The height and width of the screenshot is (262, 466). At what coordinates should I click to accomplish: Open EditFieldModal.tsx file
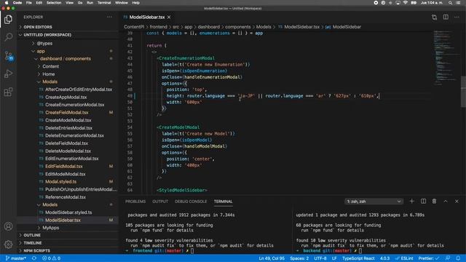tap(64, 167)
